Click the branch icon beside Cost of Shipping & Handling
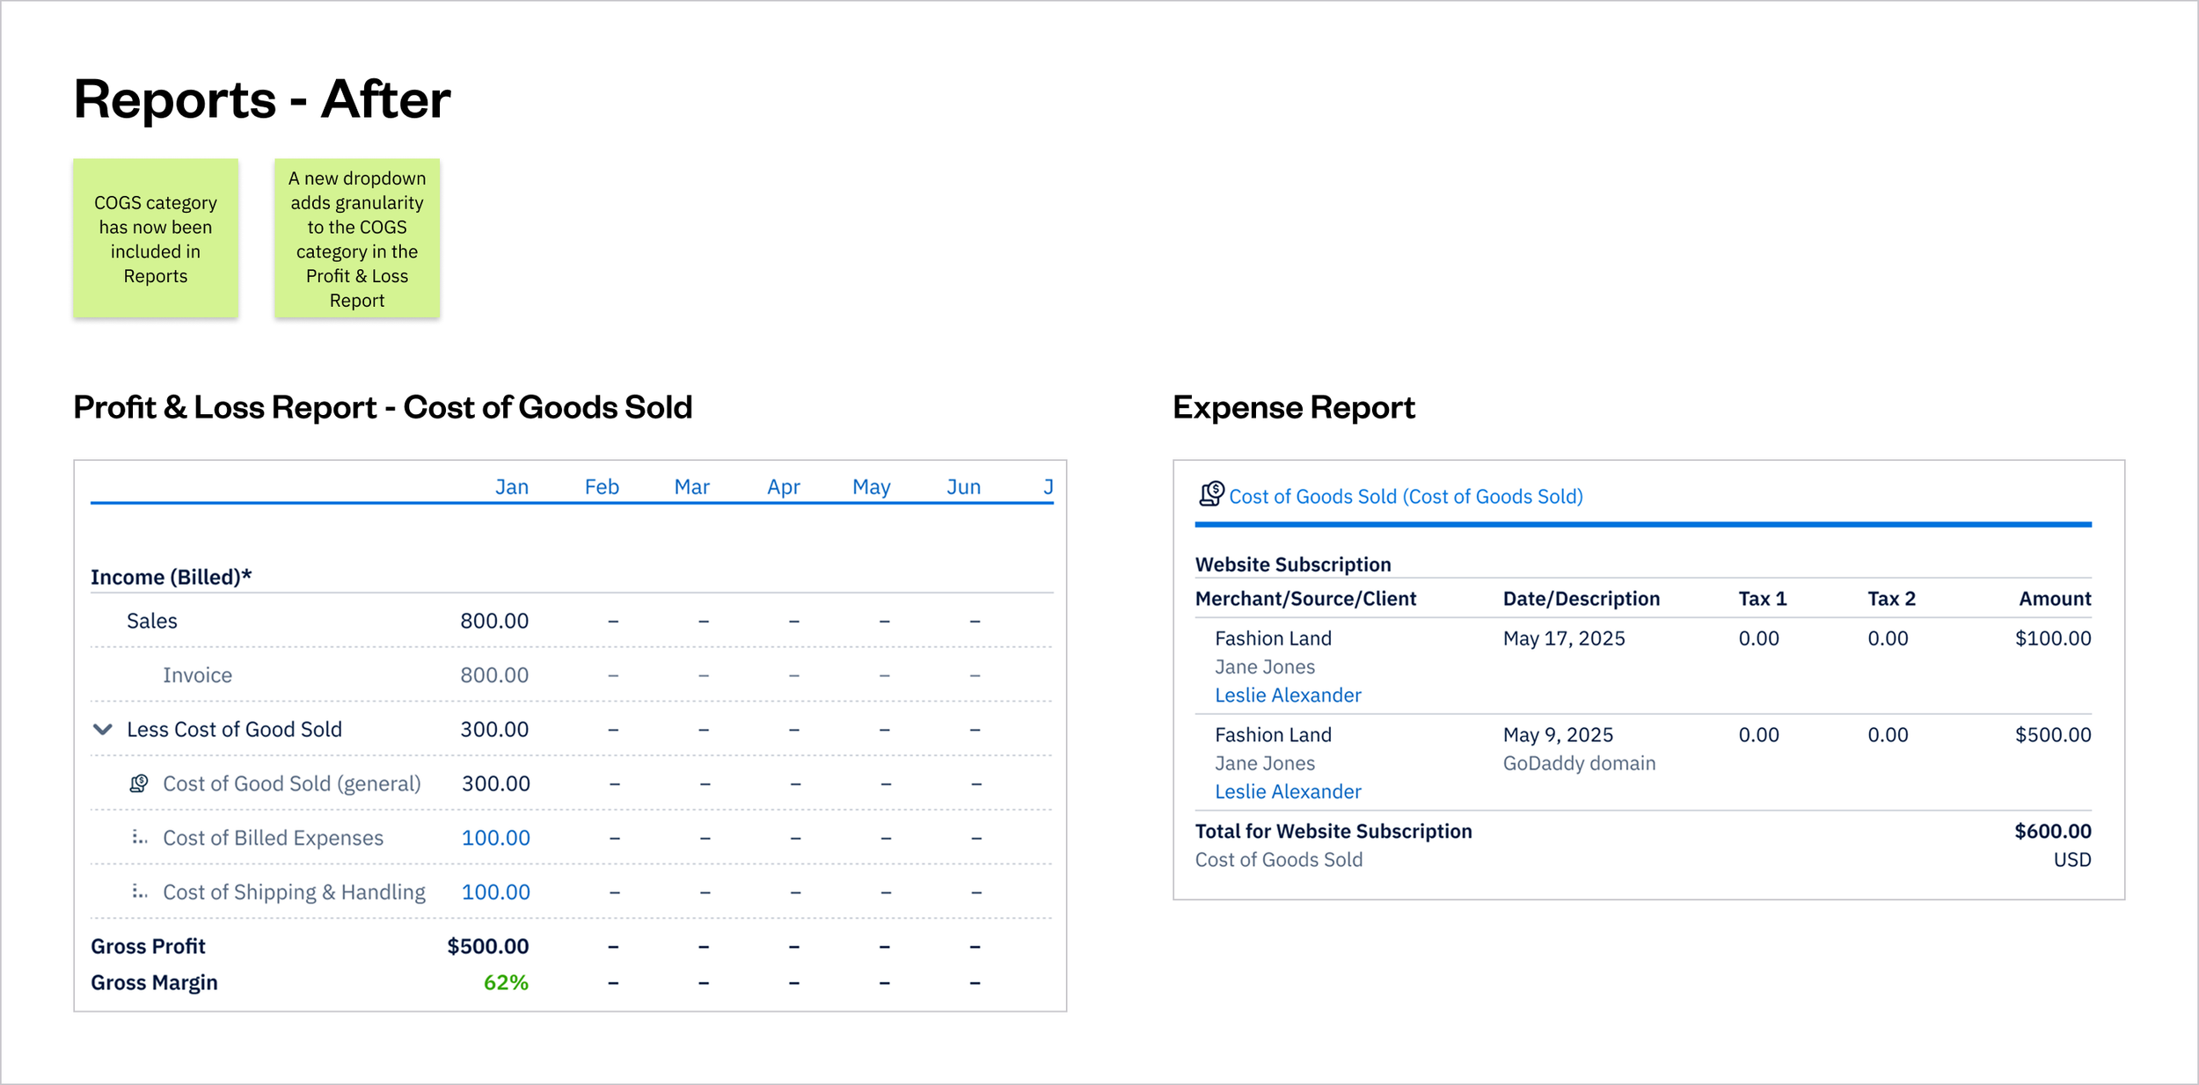The height and width of the screenshot is (1085, 2199). tap(138, 892)
